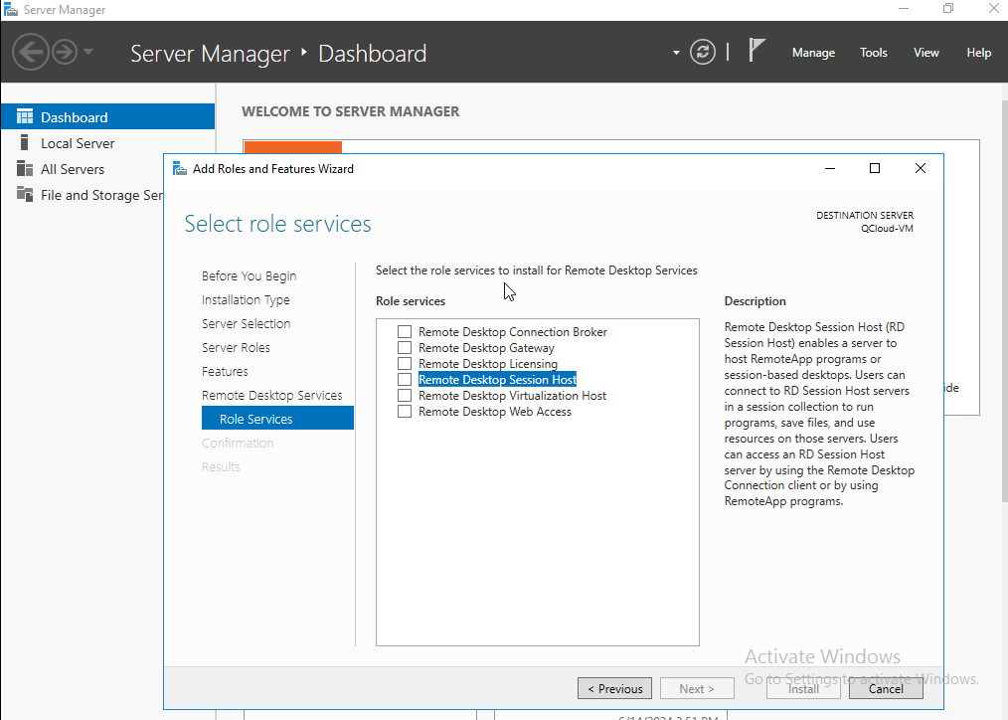Minimize the Add Roles and Features Wizard
The width and height of the screenshot is (1008, 720).
(830, 168)
